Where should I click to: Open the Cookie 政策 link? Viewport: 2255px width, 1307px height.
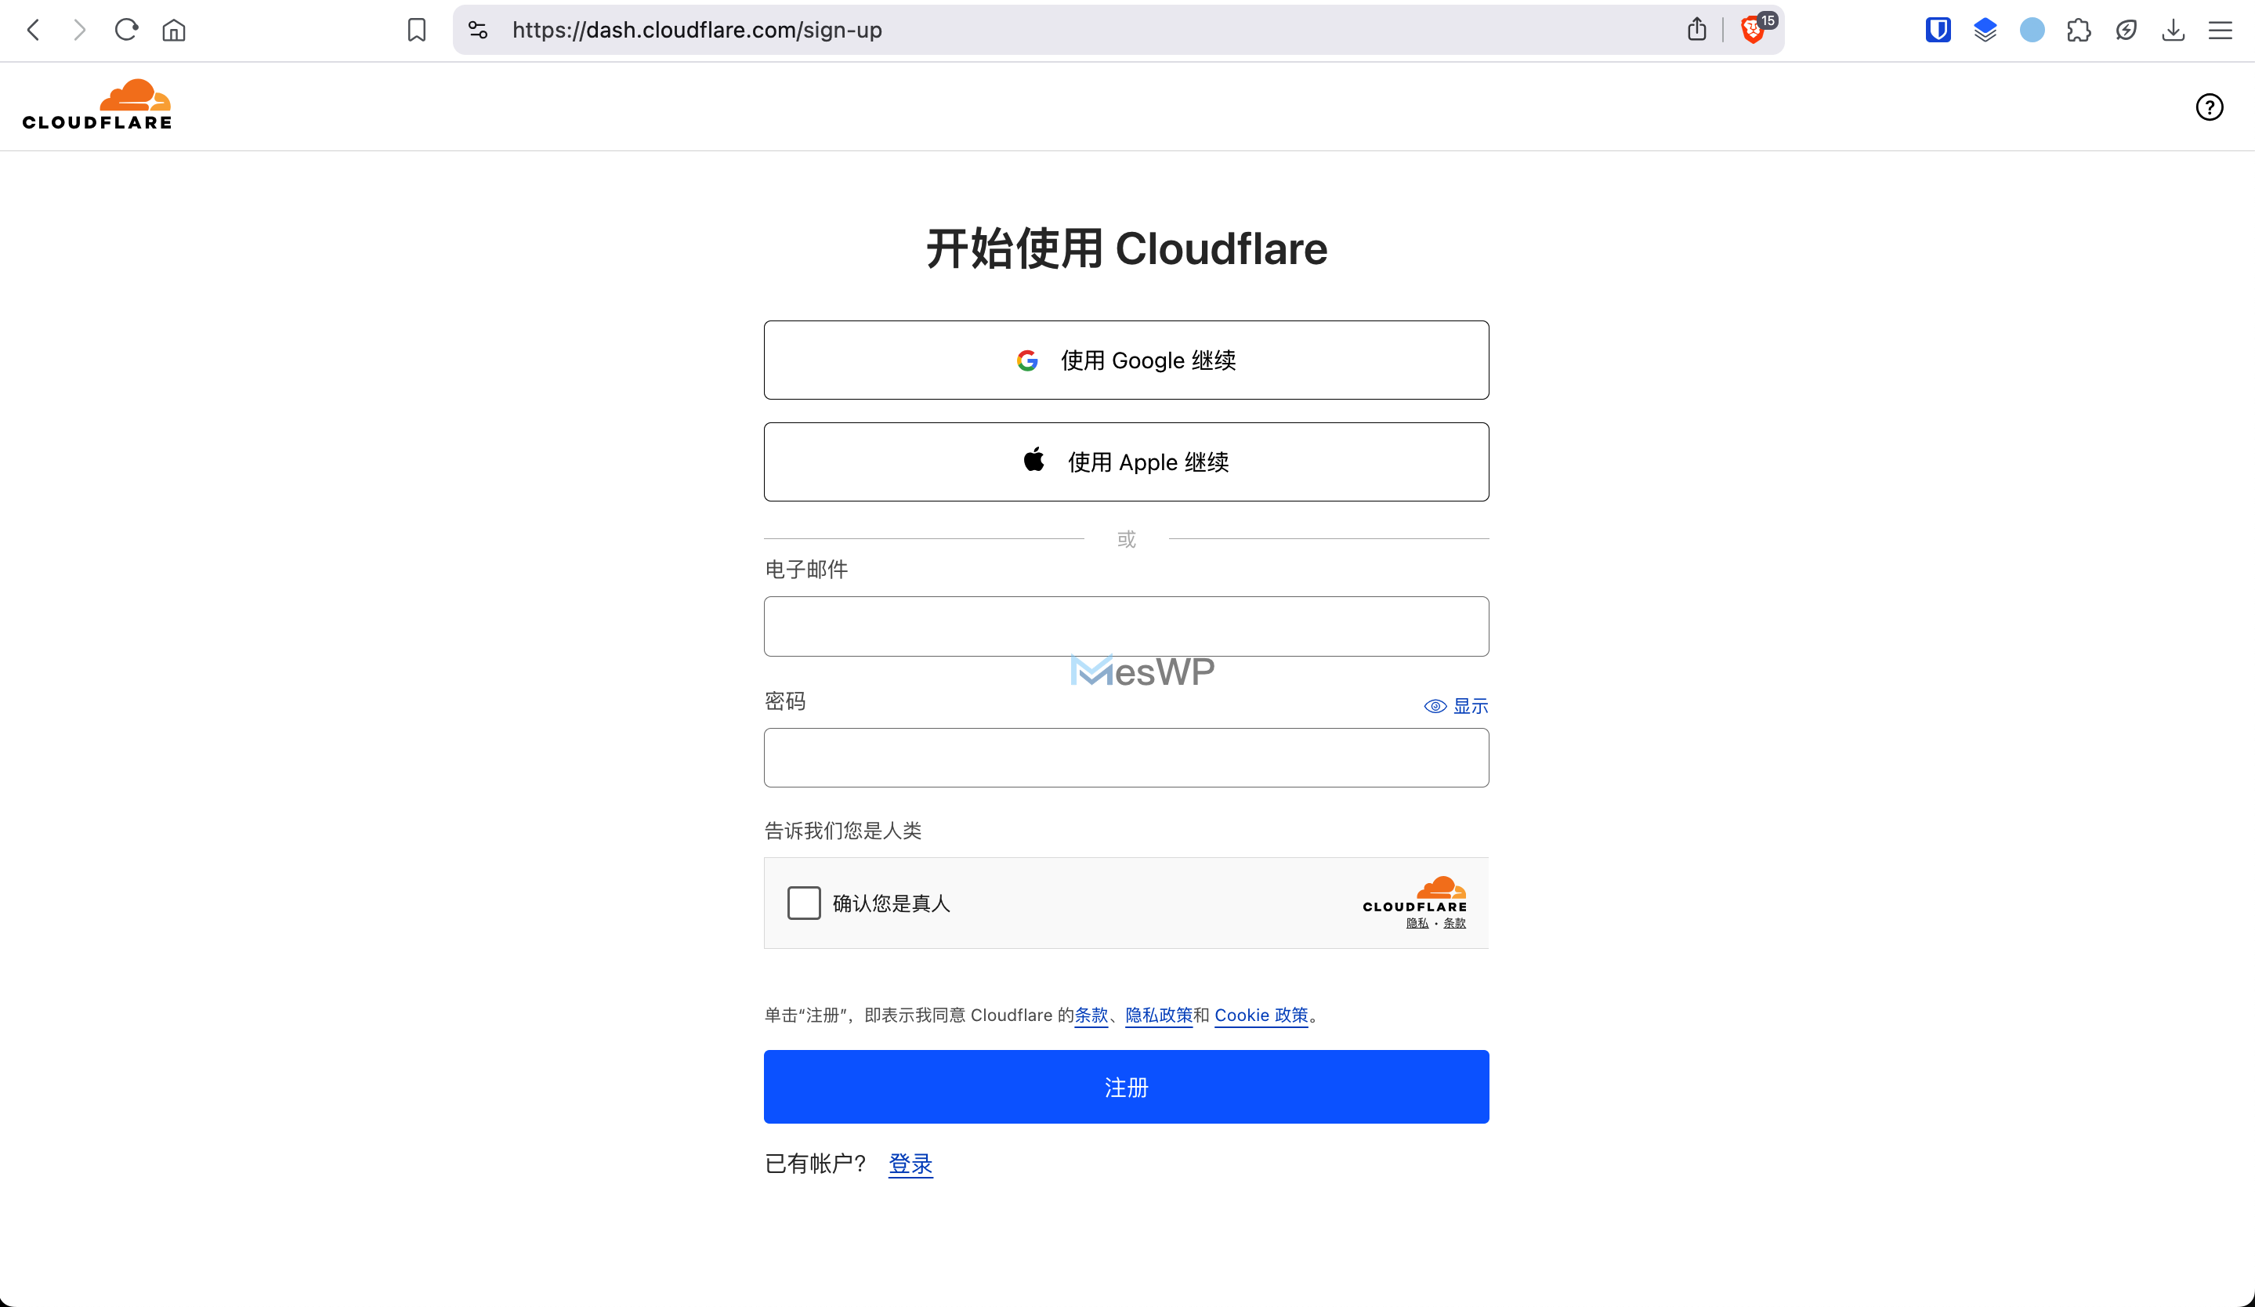coord(1261,1016)
